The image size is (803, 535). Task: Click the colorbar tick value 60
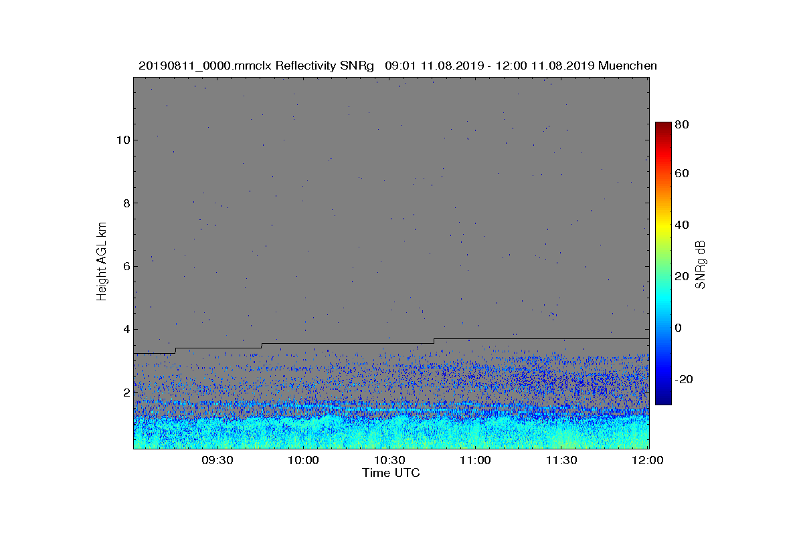(683, 174)
